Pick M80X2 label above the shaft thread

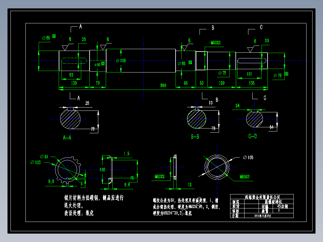point(215,43)
